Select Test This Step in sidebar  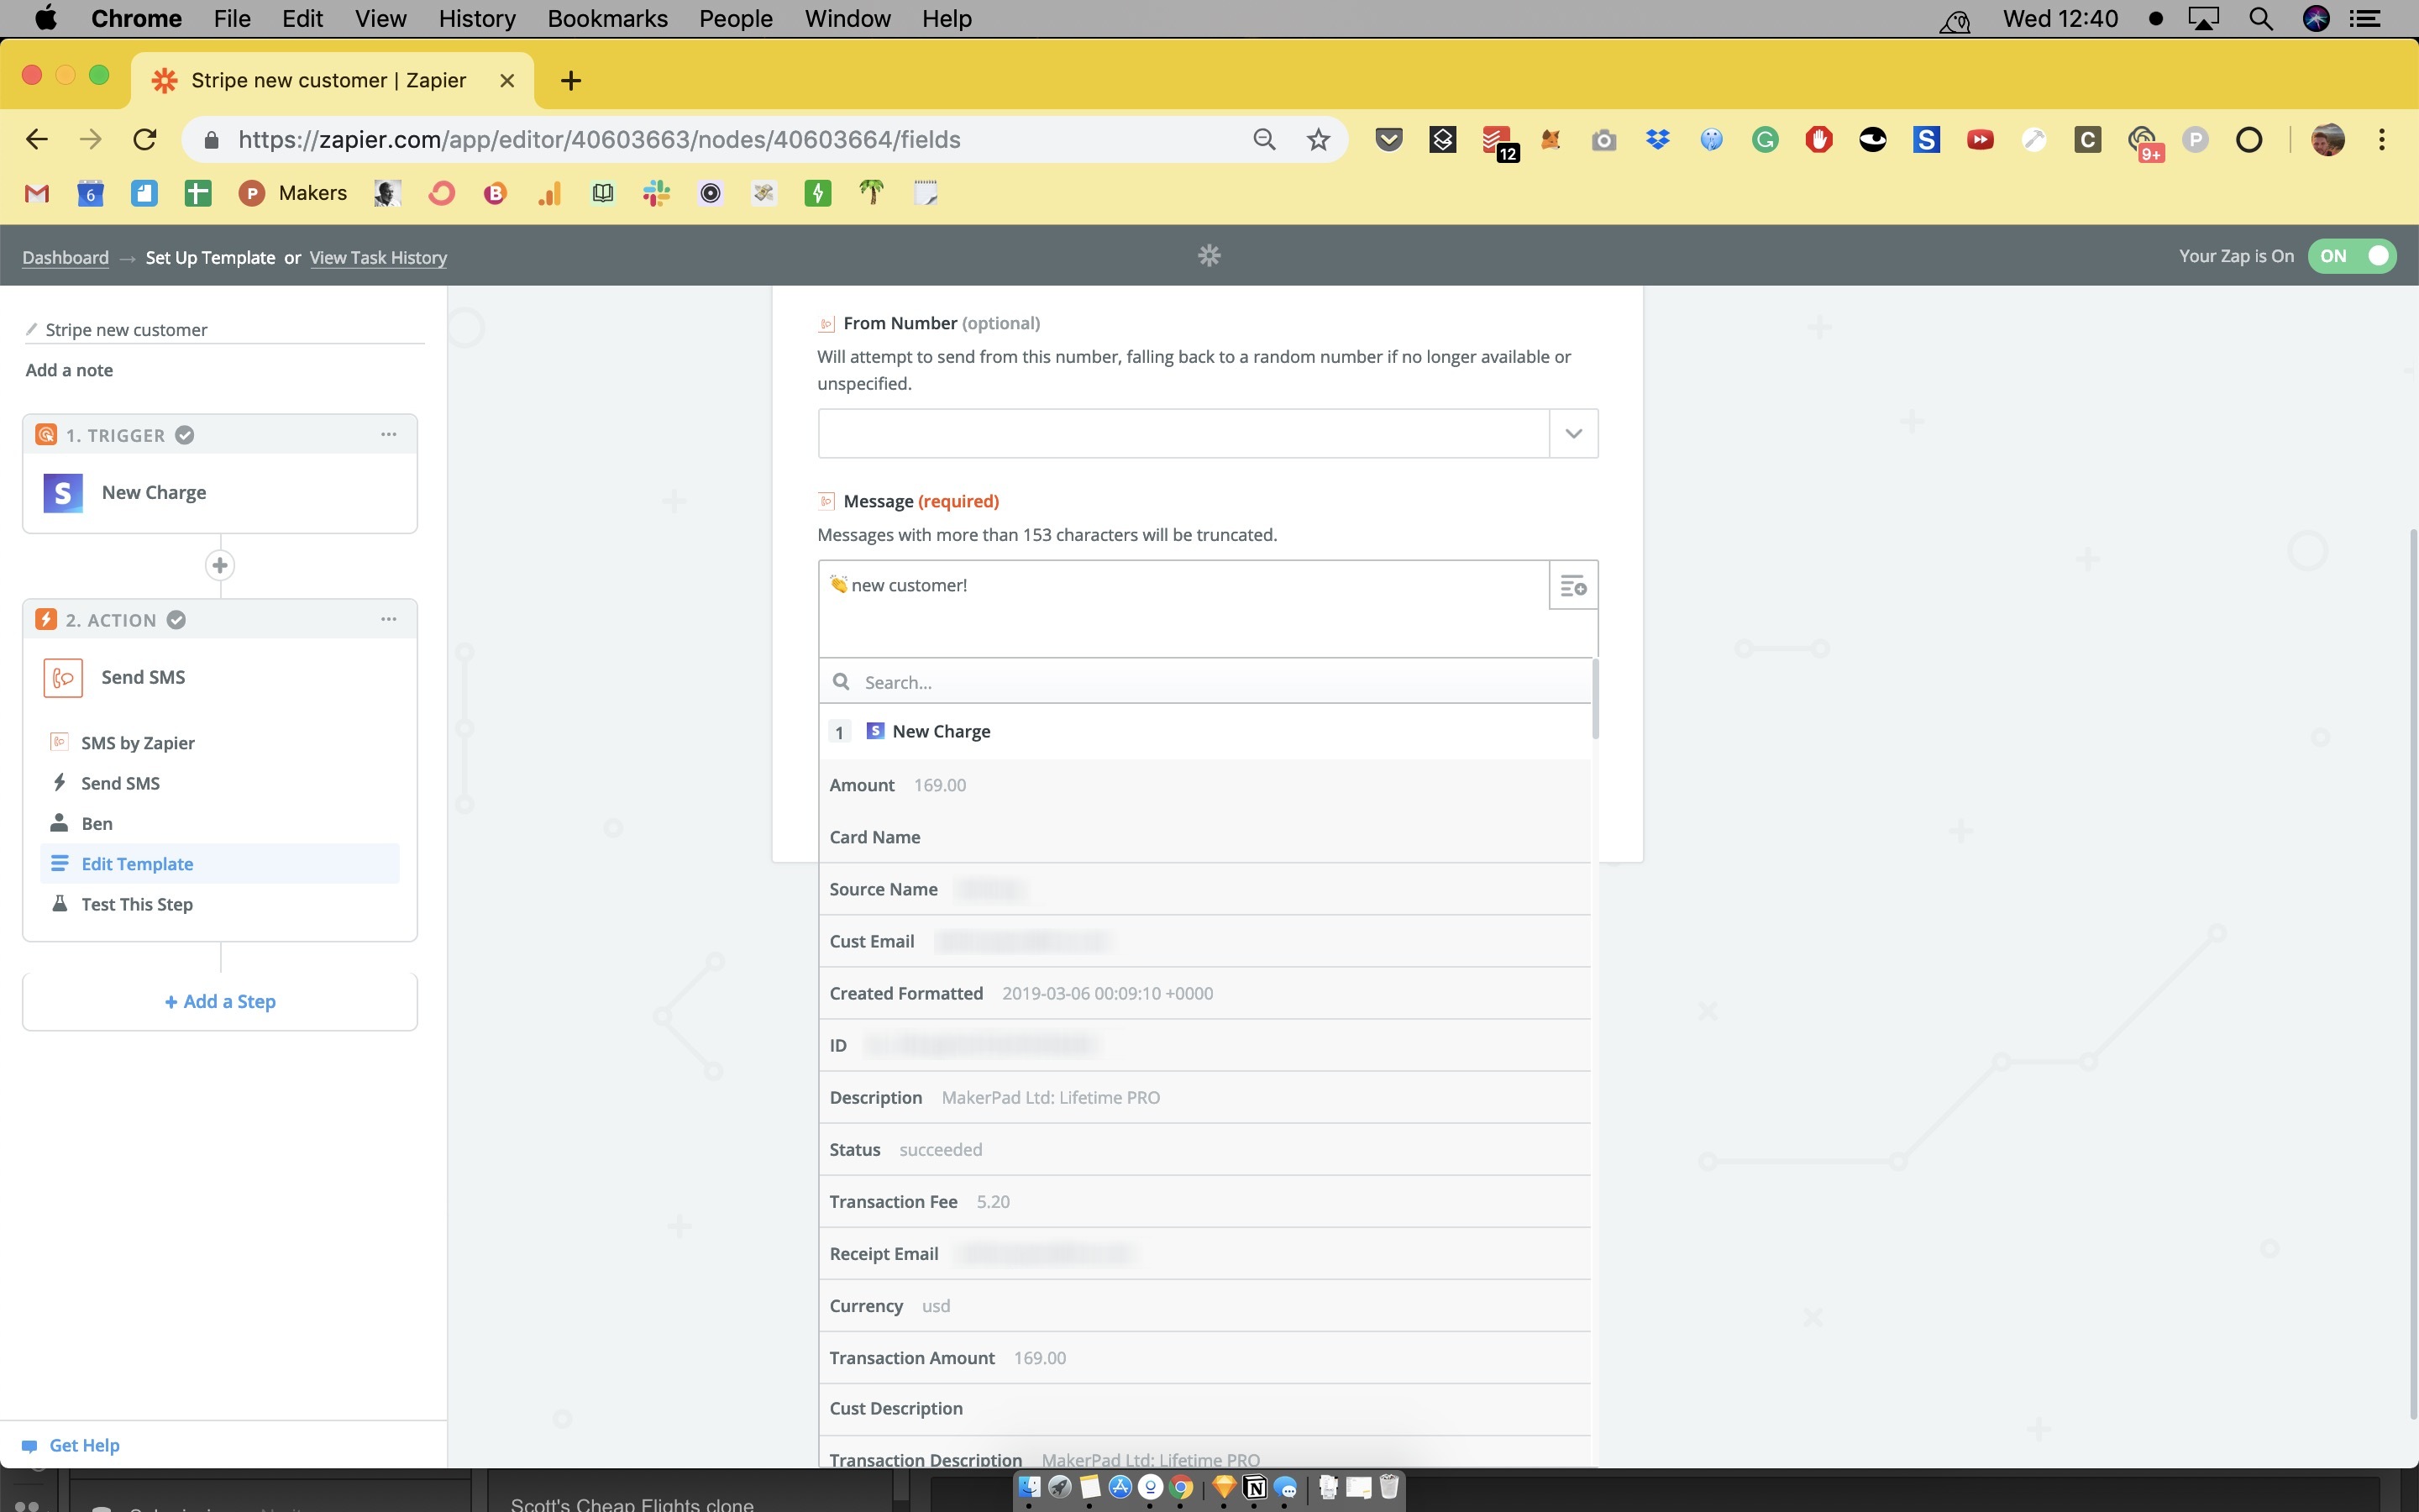pos(137,904)
